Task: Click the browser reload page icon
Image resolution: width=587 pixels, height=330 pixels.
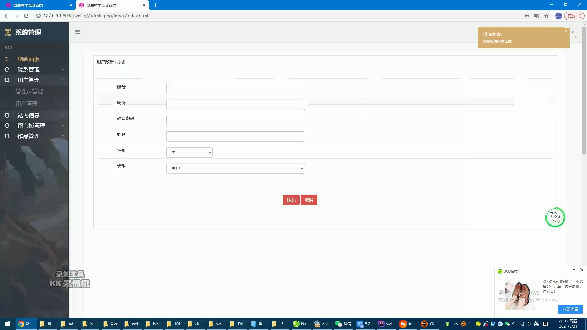Action: (26, 16)
